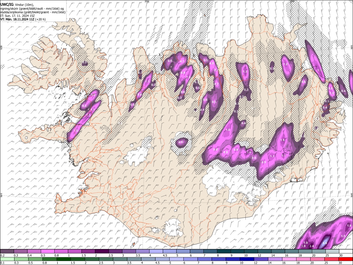Pick the pale green 0.1–0.3 swatch in lower legend
353x265 pixels.
pyautogui.click(x=7, y=259)
